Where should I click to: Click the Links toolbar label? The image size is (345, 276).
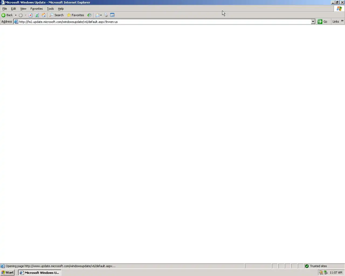pyautogui.click(x=336, y=22)
